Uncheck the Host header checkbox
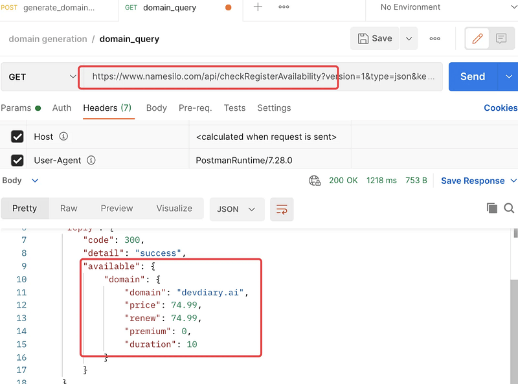The height and width of the screenshot is (384, 518). (x=18, y=137)
